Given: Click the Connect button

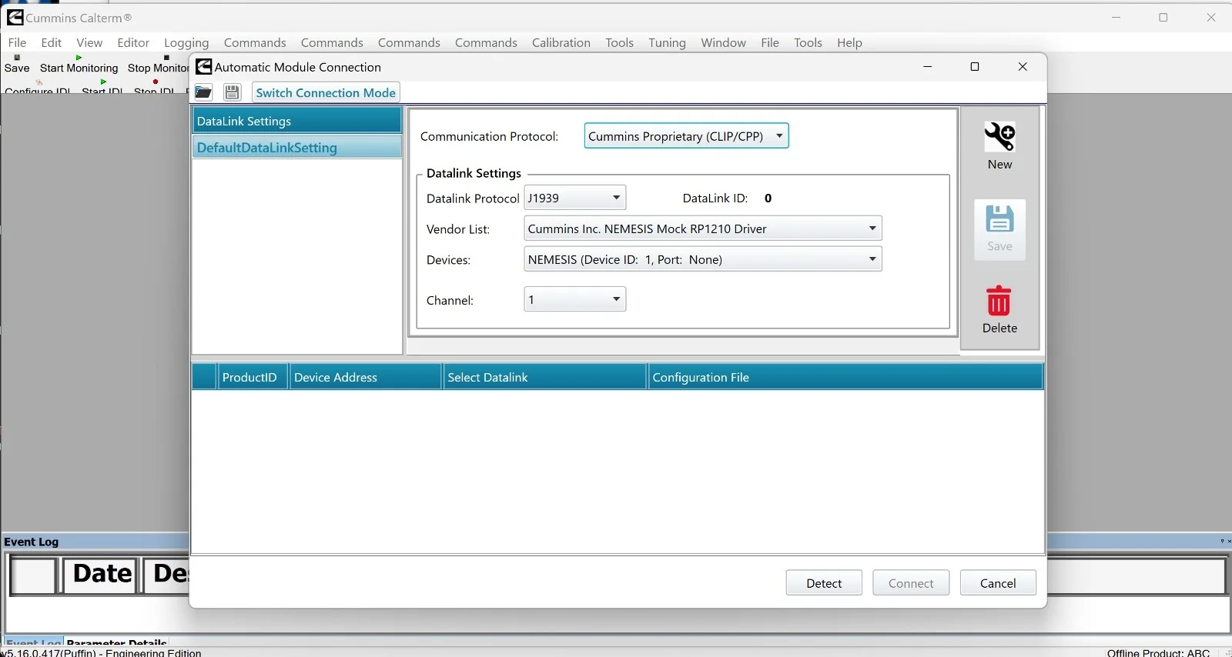Looking at the screenshot, I should click(911, 583).
